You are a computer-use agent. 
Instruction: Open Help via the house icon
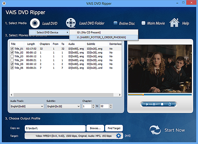coord(174,23)
